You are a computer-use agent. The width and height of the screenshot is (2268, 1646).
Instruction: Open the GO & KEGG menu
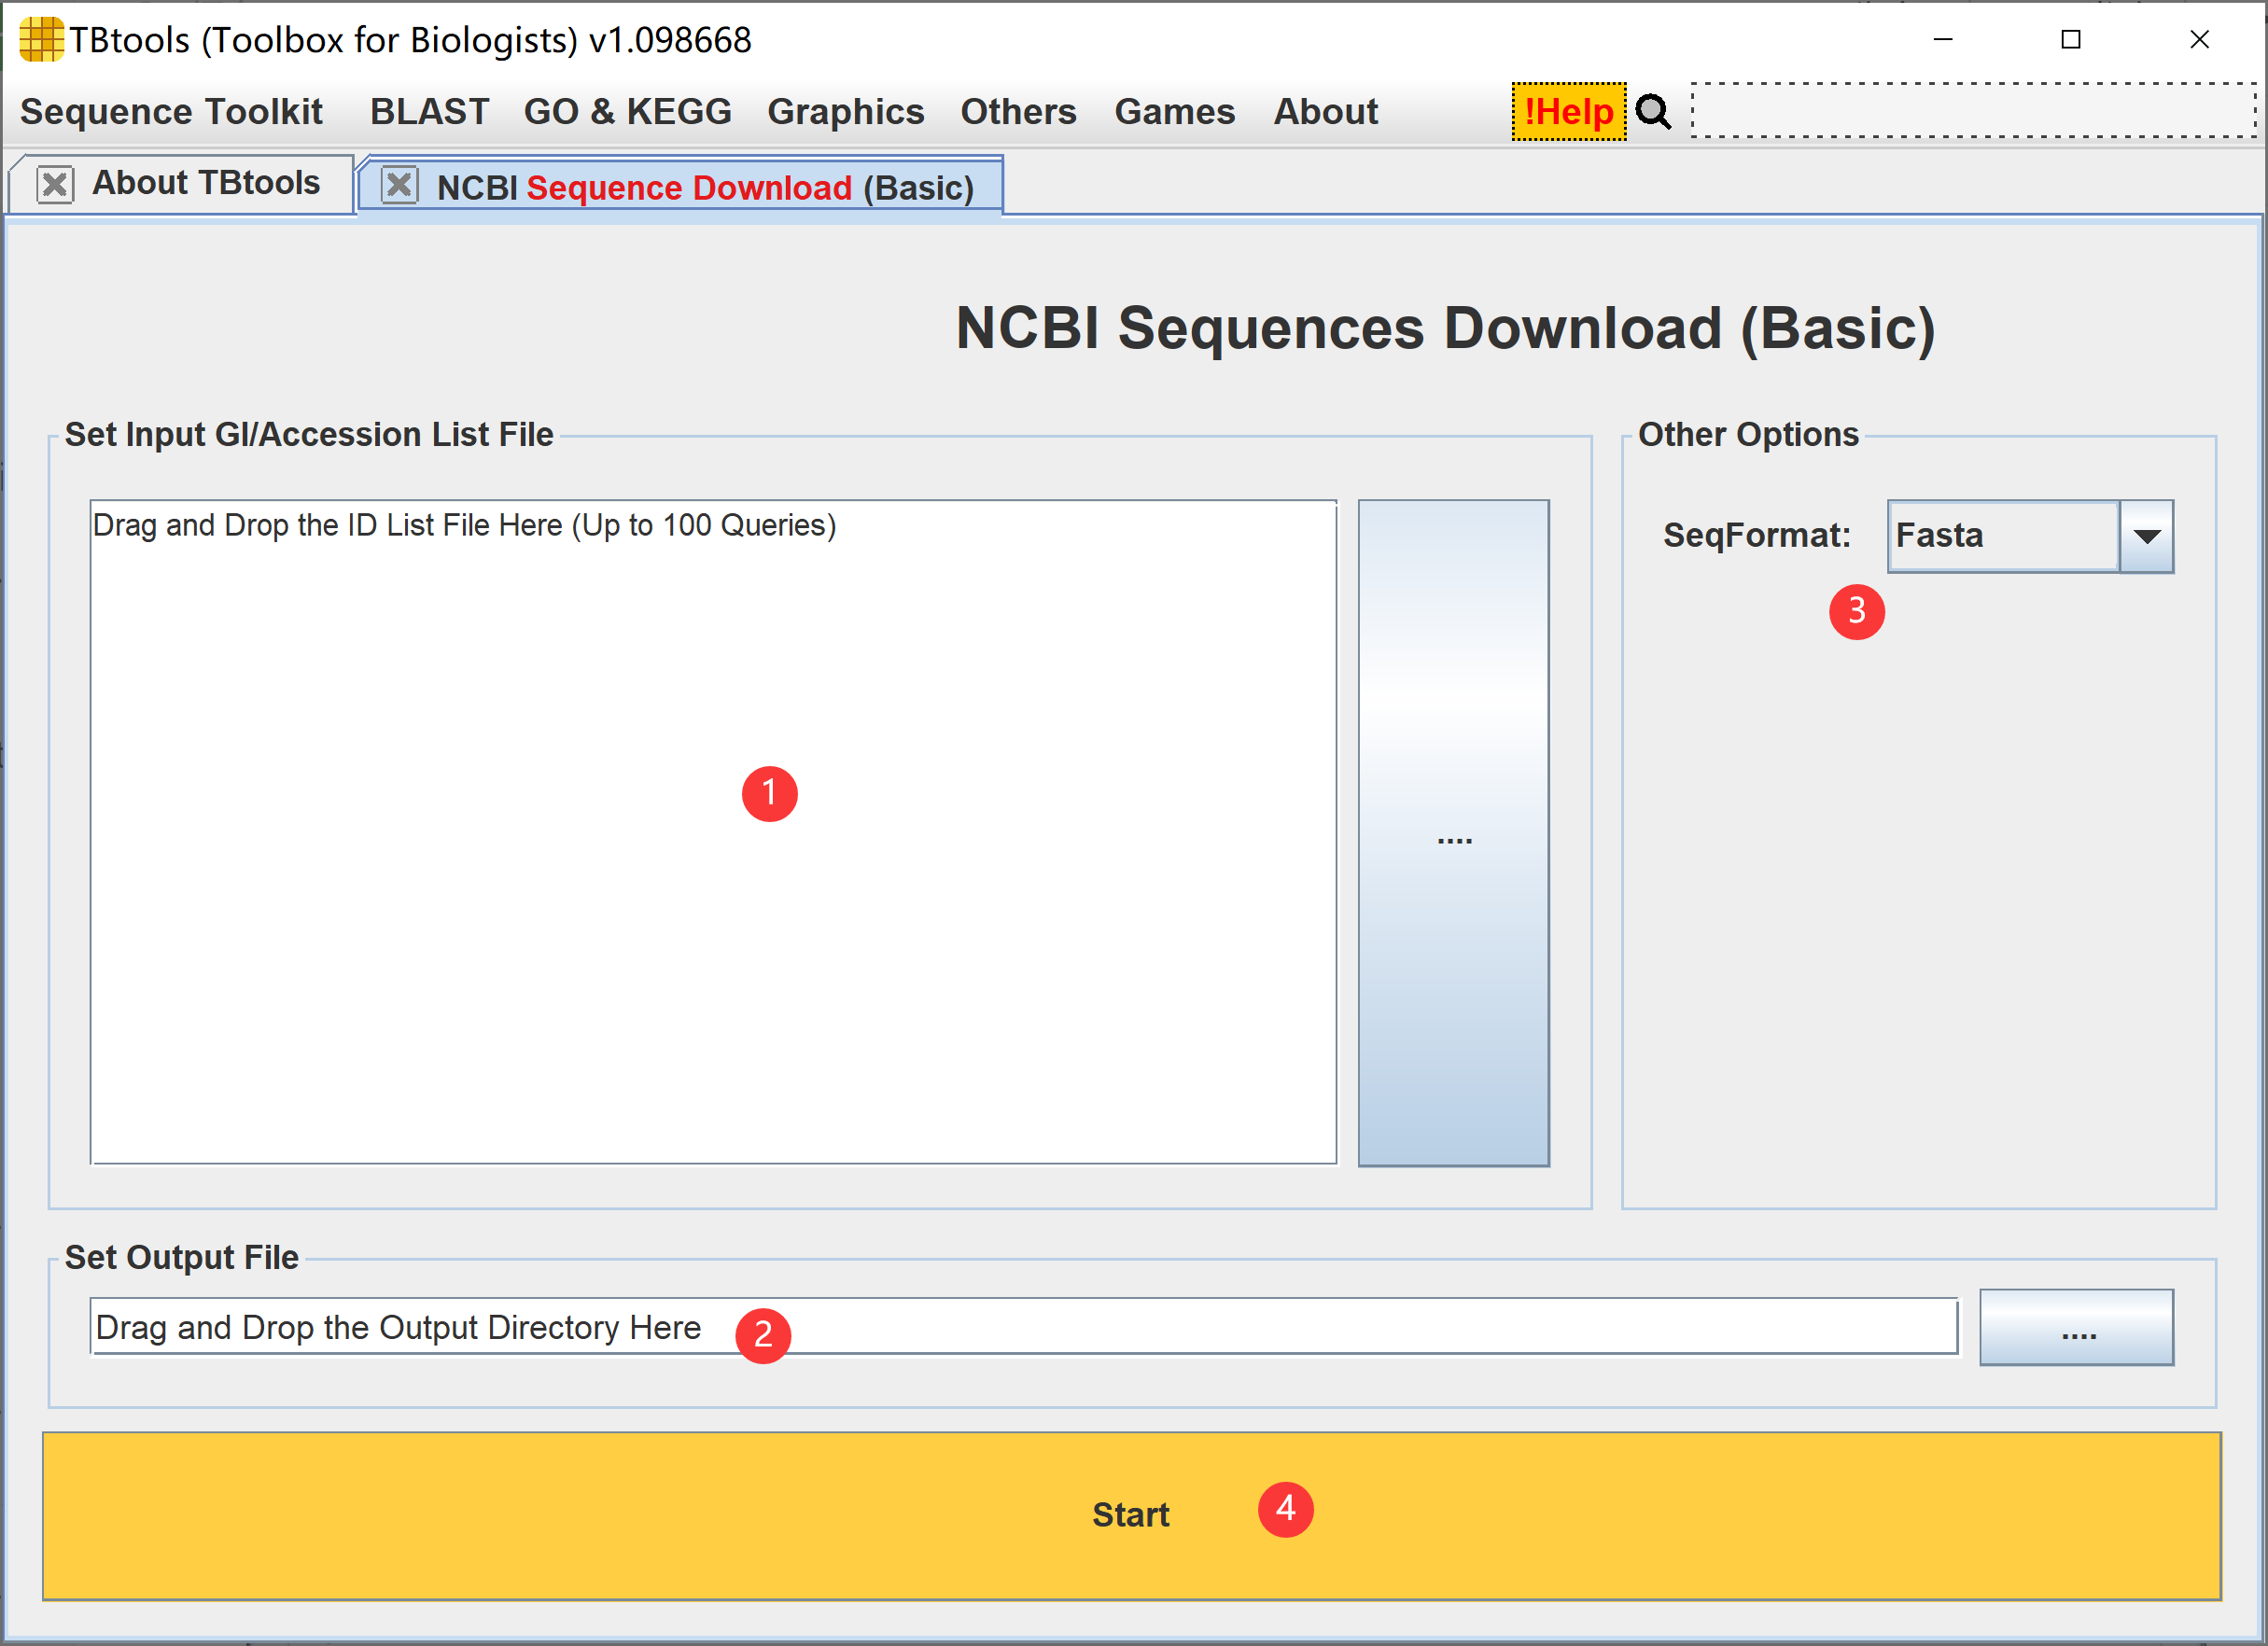(x=628, y=112)
